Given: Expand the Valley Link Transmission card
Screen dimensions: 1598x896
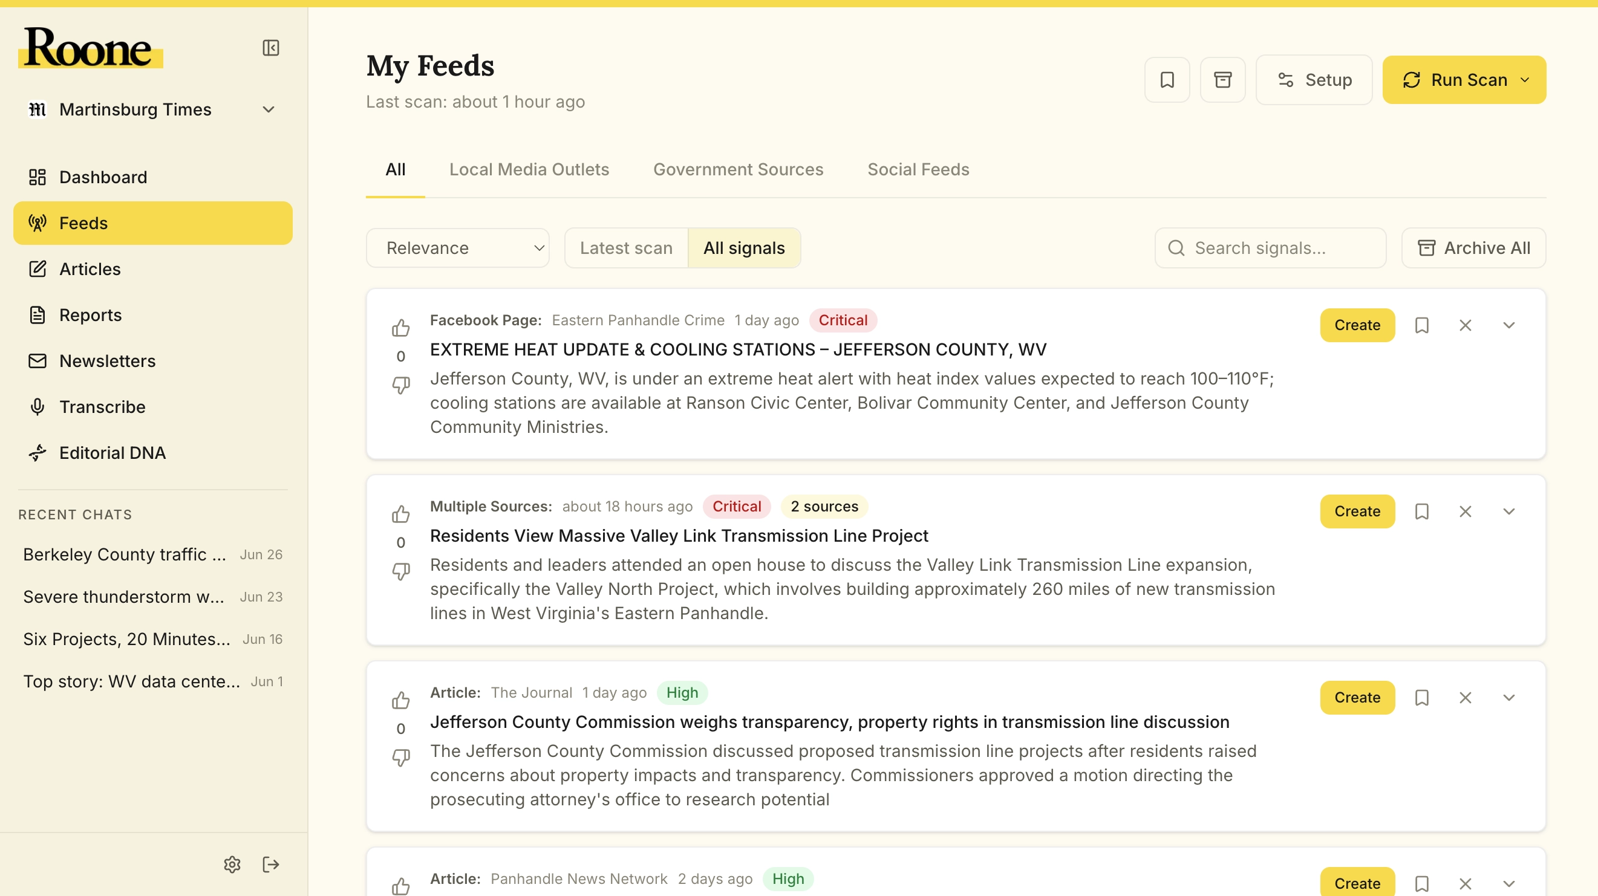Looking at the screenshot, I should coord(1508,511).
